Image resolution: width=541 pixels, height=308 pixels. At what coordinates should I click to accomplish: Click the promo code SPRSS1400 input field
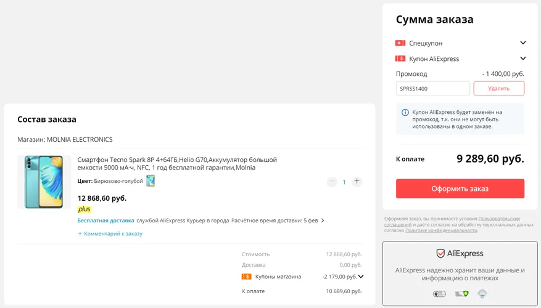point(432,88)
